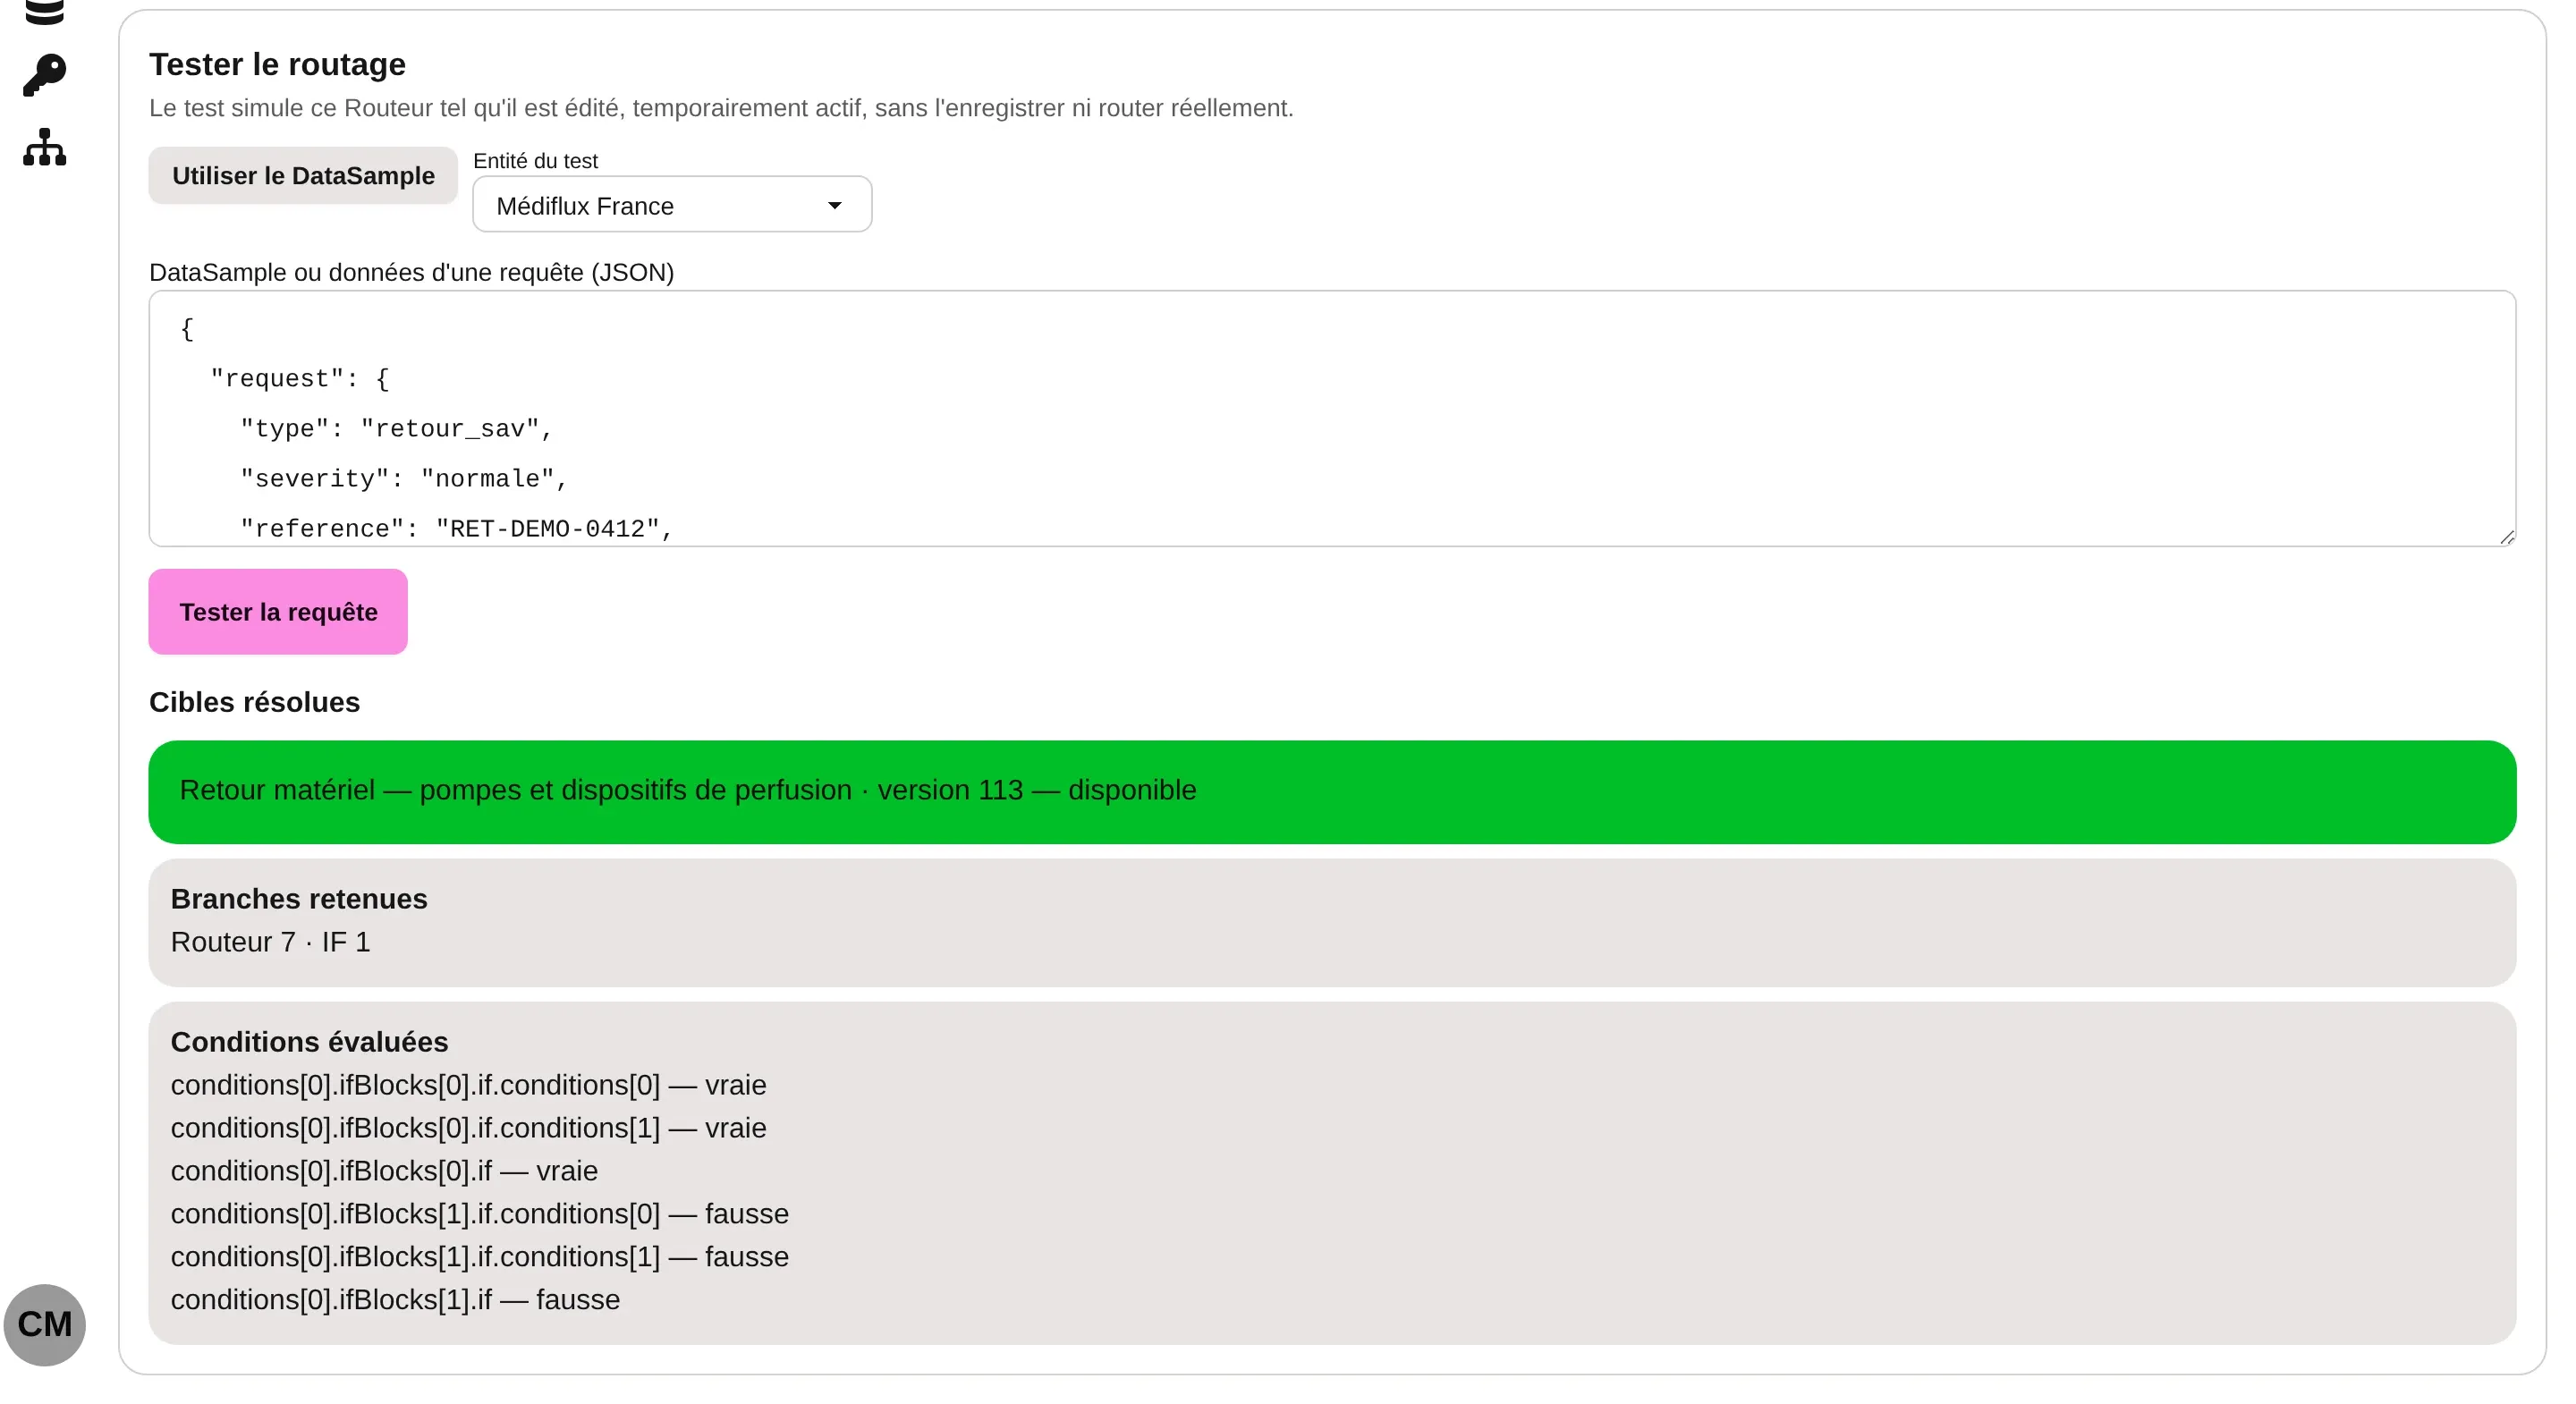This screenshot has height=1404, width=2576.
Task: Click inside the JSON DataSample textarea
Action: [x=1332, y=418]
